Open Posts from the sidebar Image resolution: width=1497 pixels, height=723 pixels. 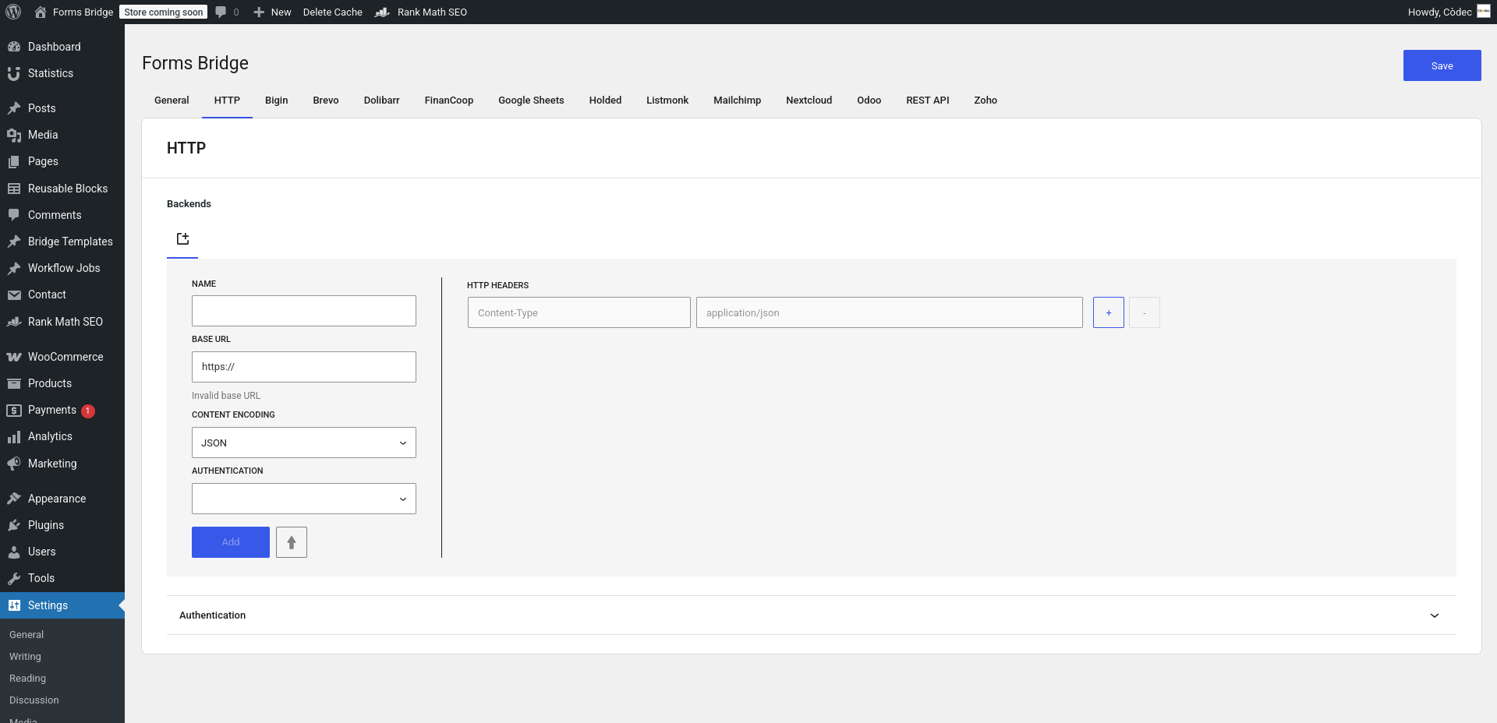62,108
